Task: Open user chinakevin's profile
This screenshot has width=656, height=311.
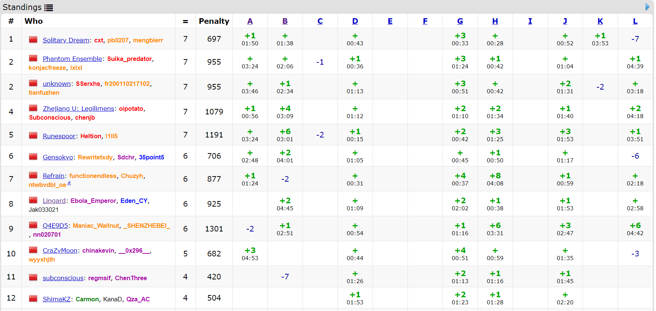Action: (98, 250)
